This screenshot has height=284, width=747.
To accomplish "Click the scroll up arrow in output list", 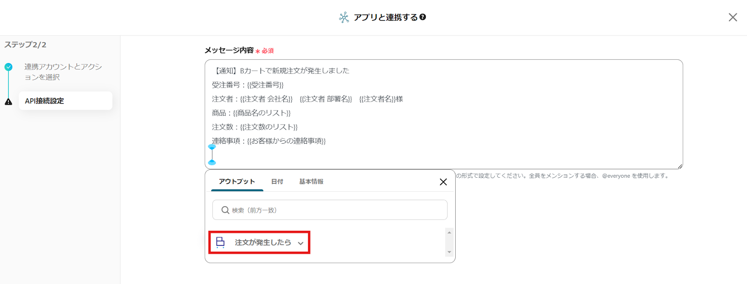I will 449,232.
